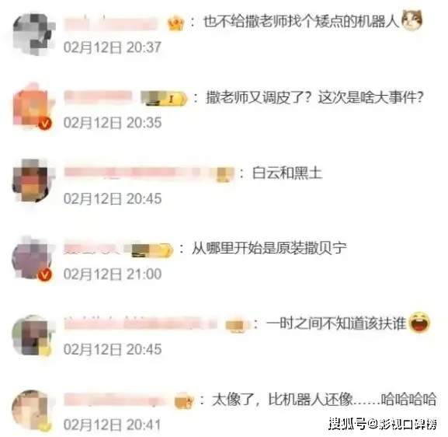The image size is (448, 437).
Task: Click the cat face emoji in the first comment
Action: pos(412,19)
